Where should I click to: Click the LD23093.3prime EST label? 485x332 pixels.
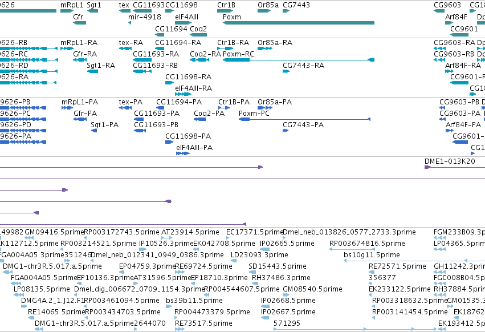coord(259,255)
